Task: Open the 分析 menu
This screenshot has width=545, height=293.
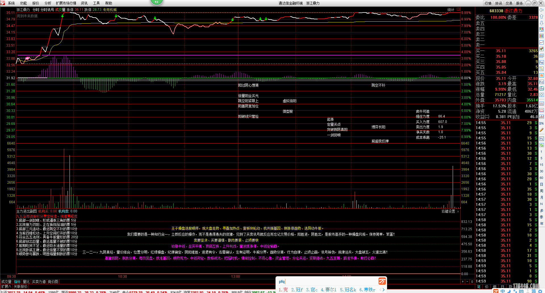Action: (x=48, y=3)
